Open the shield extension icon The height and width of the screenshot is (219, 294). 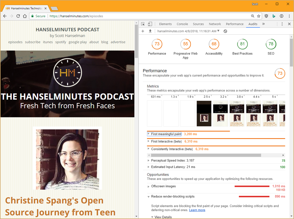point(266,16)
